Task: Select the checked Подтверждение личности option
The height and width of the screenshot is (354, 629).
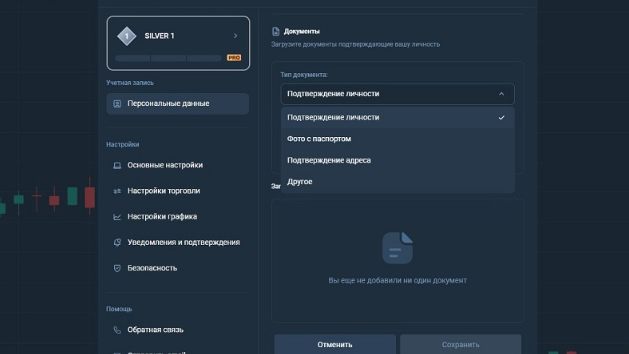Action: (397, 117)
